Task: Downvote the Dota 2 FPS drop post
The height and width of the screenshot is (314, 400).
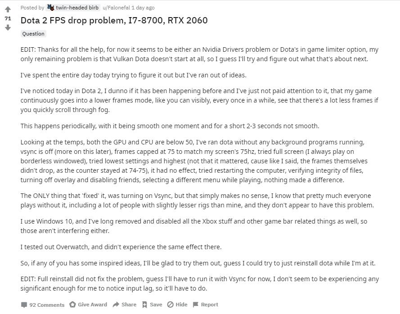Action: (x=8, y=27)
